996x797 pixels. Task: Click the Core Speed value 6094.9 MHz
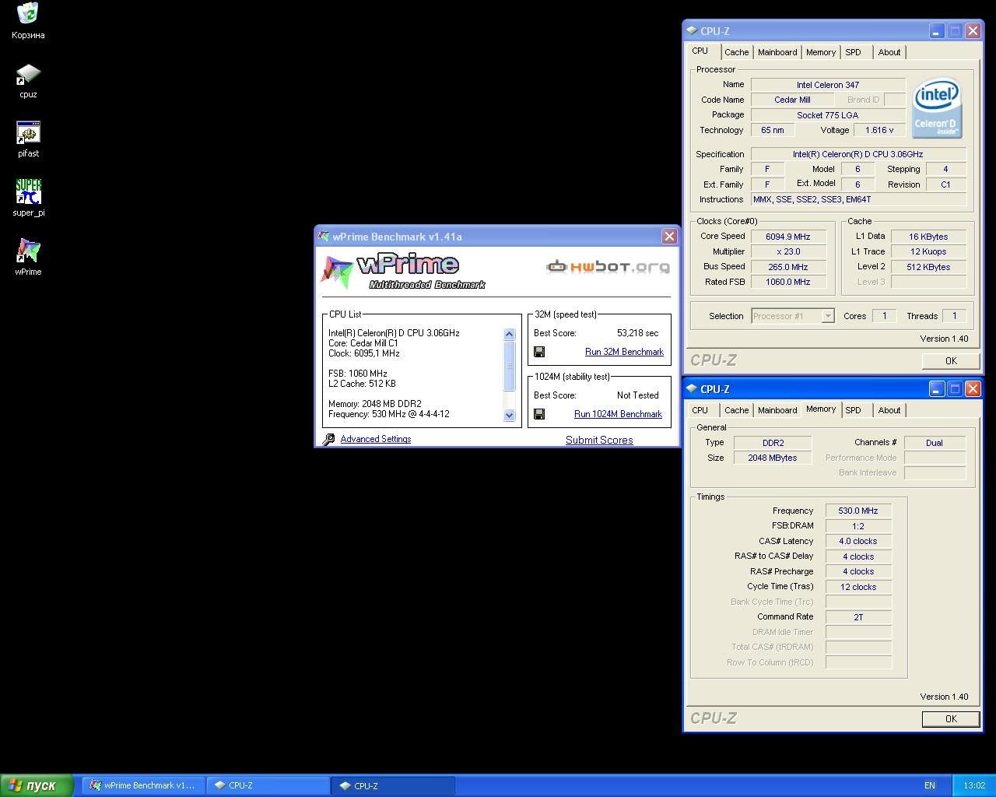click(788, 237)
